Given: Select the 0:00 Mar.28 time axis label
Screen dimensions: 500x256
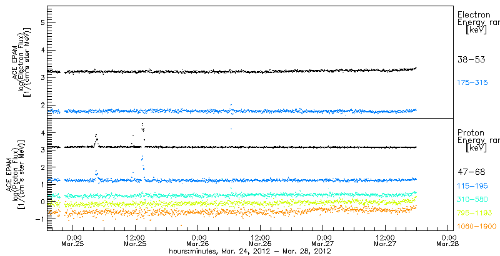Looking at the screenshot, I should (448, 240).
